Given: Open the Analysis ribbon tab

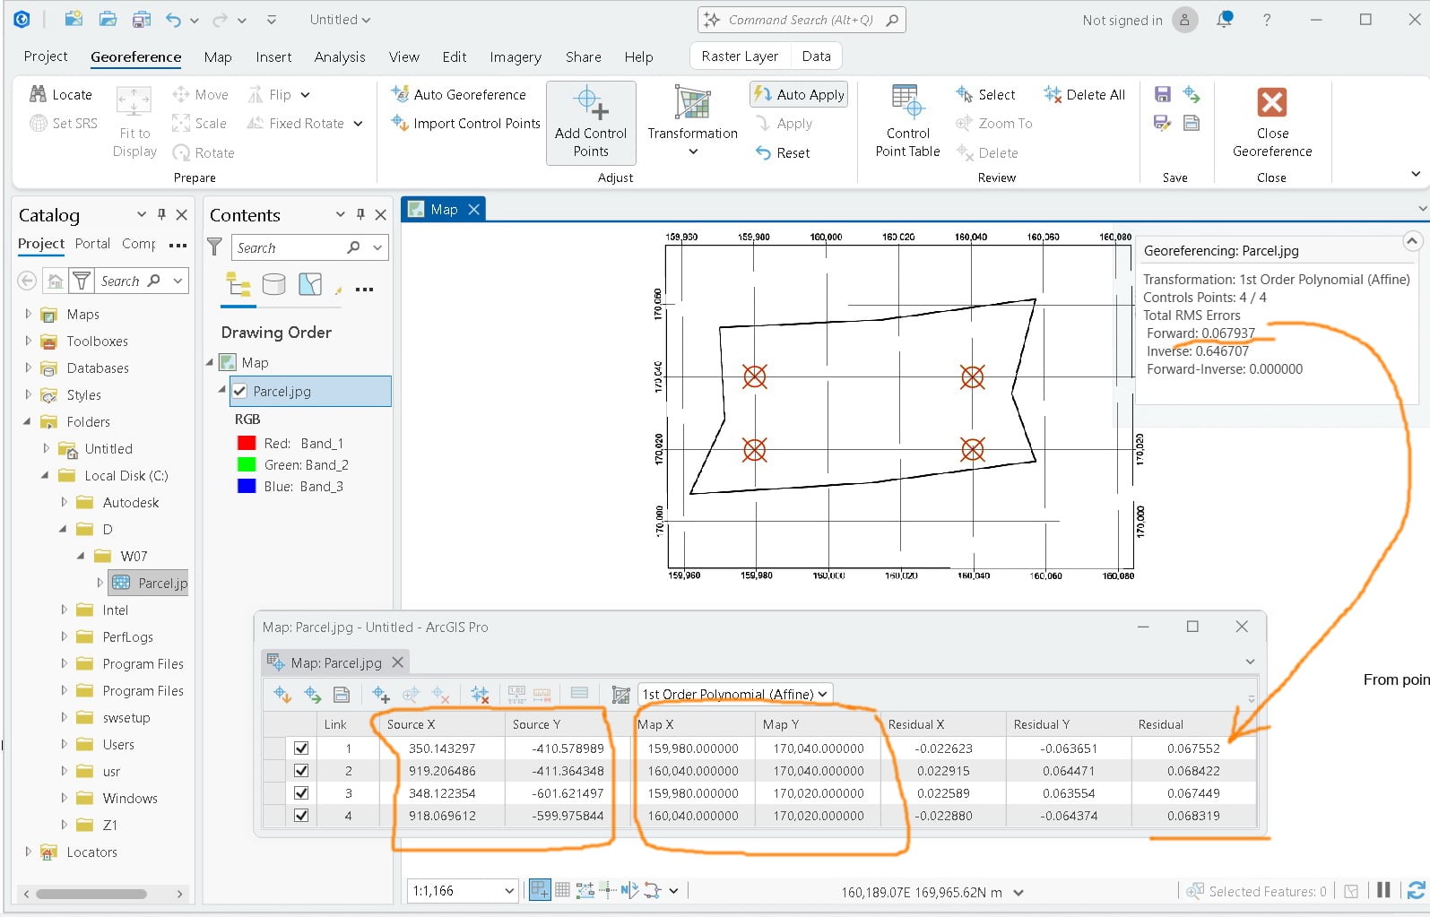Looking at the screenshot, I should click(x=340, y=56).
